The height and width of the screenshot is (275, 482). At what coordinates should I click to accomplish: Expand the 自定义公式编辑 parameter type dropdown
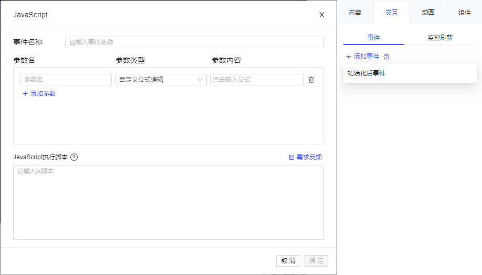coord(161,80)
